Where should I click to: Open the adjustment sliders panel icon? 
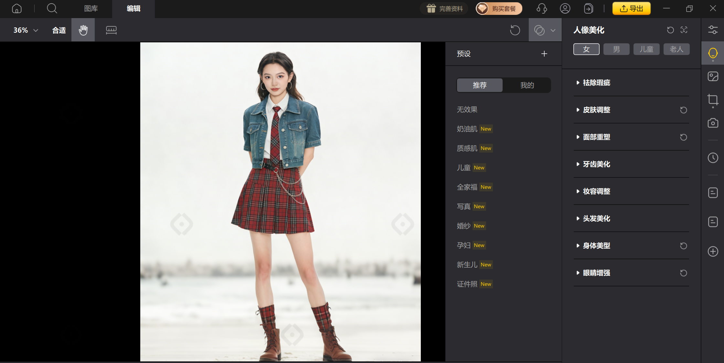pos(713,30)
